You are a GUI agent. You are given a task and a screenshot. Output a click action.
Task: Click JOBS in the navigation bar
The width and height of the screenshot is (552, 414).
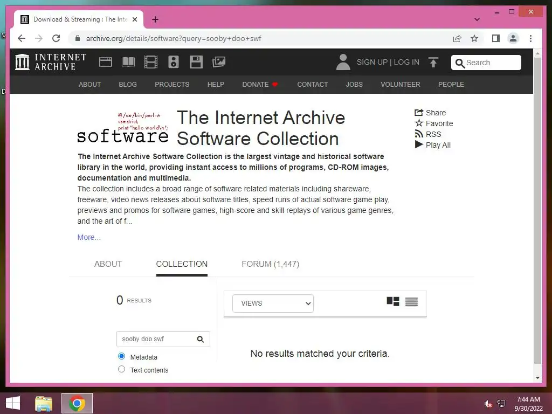[x=354, y=85]
